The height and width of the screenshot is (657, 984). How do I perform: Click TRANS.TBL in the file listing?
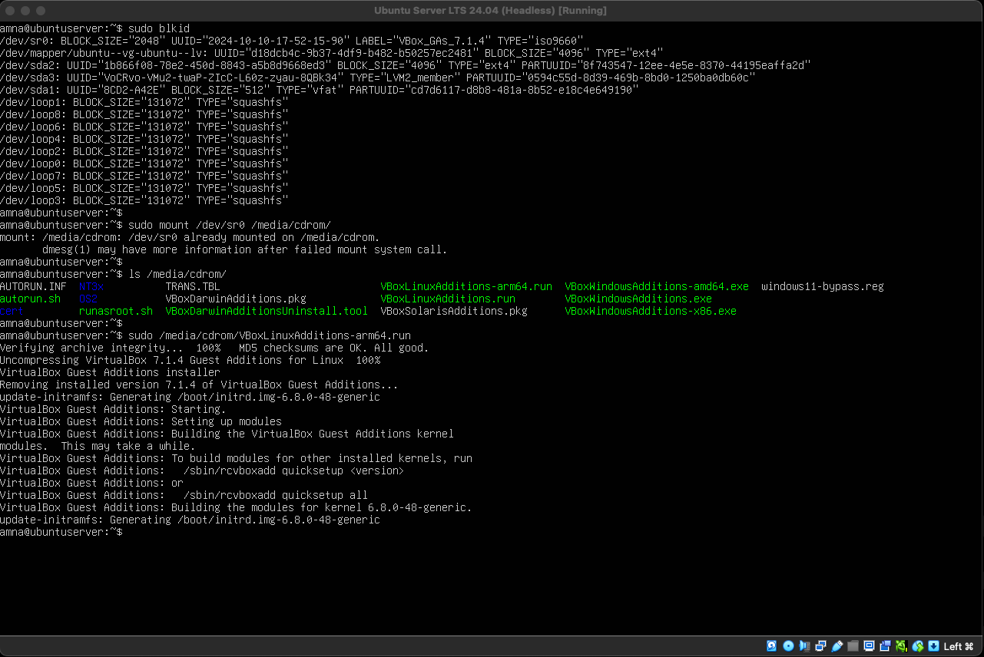[x=193, y=286]
